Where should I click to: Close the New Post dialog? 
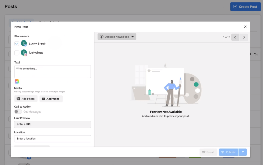point(245,27)
